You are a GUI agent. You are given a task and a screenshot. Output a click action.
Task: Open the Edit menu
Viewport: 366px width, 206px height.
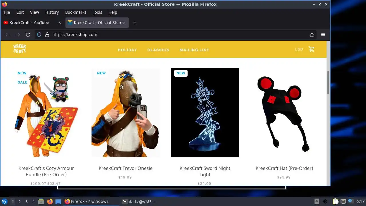click(20, 12)
